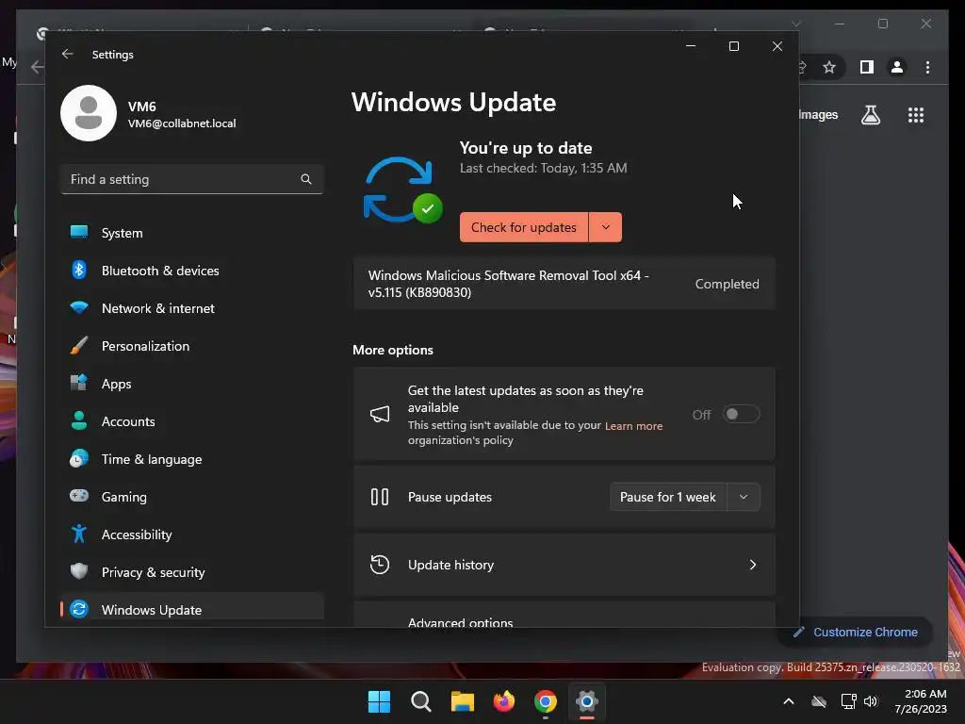Open Bluetooth & devices settings
Screen dimensions: 965x724
192,271
